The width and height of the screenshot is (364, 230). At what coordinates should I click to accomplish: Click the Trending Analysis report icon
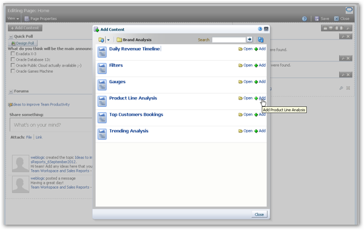pyautogui.click(x=102, y=134)
